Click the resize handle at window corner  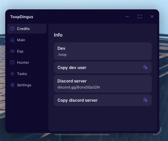coord(158,131)
